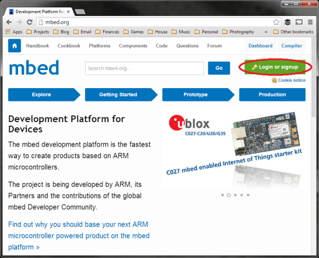
Task: Switch to the Getting Started step
Action: click(119, 94)
